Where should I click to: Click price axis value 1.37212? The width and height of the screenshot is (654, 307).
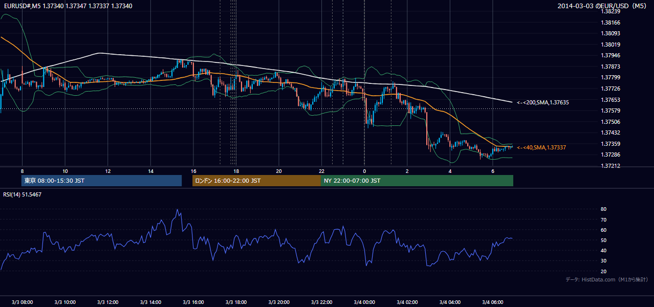[x=611, y=166]
